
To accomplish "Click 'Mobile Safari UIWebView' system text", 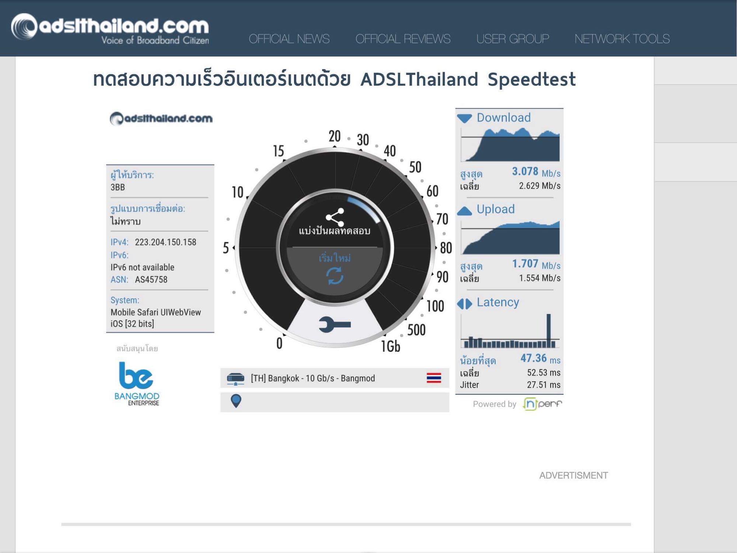I will click(x=156, y=312).
